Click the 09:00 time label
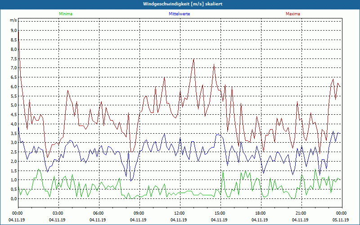The height and width of the screenshot is (225, 360). [x=139, y=213]
